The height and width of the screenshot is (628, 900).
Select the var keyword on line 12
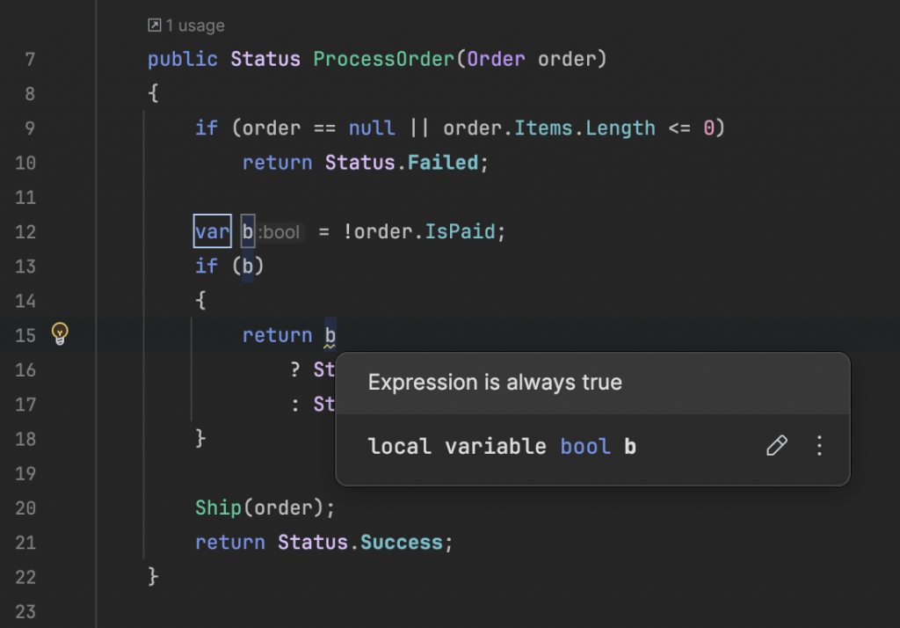click(213, 231)
